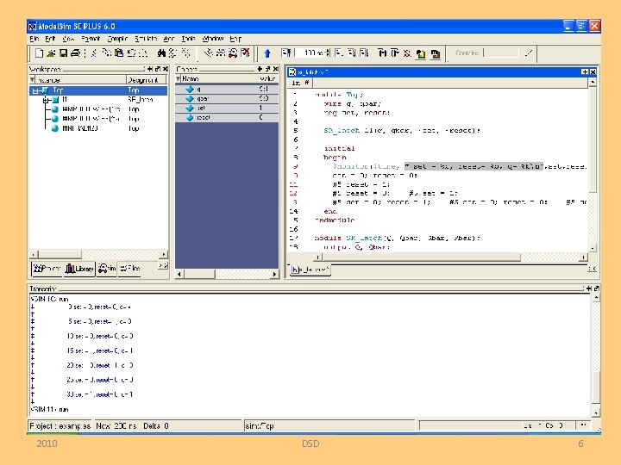Click the Design unit column header
The width and height of the screenshot is (621, 465).
coord(145,79)
